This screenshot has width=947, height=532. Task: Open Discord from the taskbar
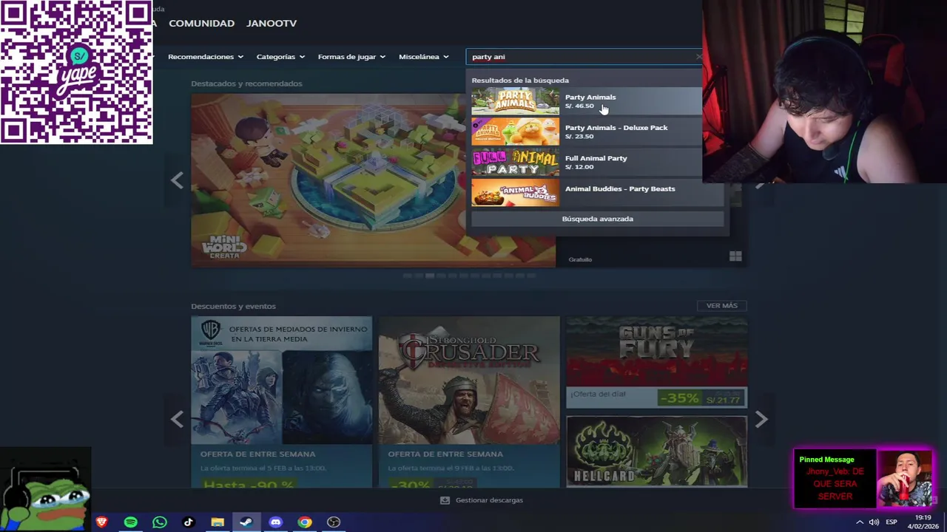tap(275, 522)
